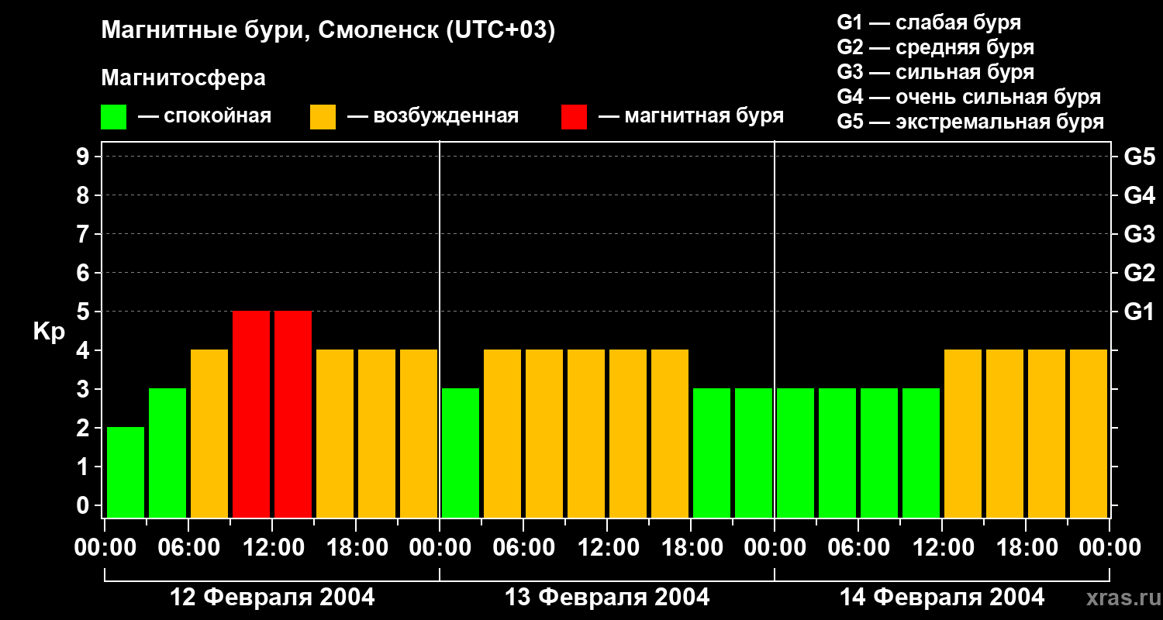Screen dimensions: 1163x620
Task: Click the '12 Февраля 2004' date label
Action: coord(272,597)
